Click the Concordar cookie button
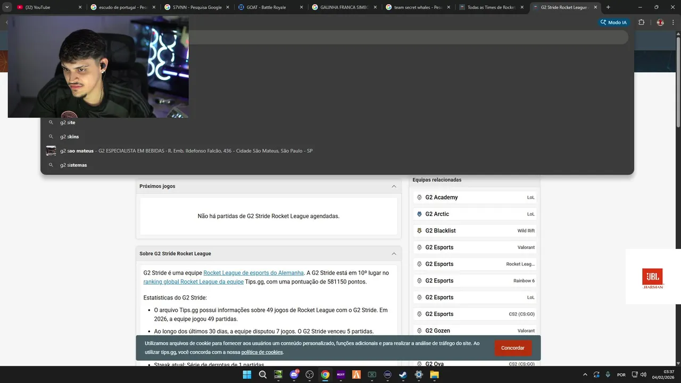Image resolution: width=681 pixels, height=383 pixels. [x=513, y=348]
